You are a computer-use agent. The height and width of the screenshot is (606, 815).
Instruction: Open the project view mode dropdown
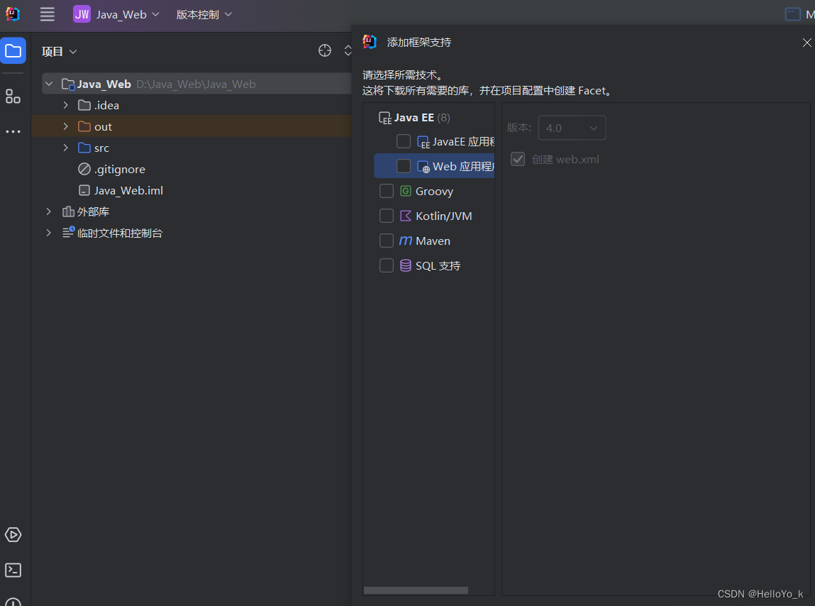(60, 52)
